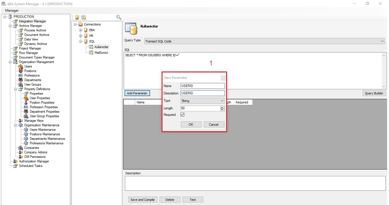Click the Manager Keys icon
Image resolution: width=389 pixels, height=205 pixels.
(x=21, y=121)
